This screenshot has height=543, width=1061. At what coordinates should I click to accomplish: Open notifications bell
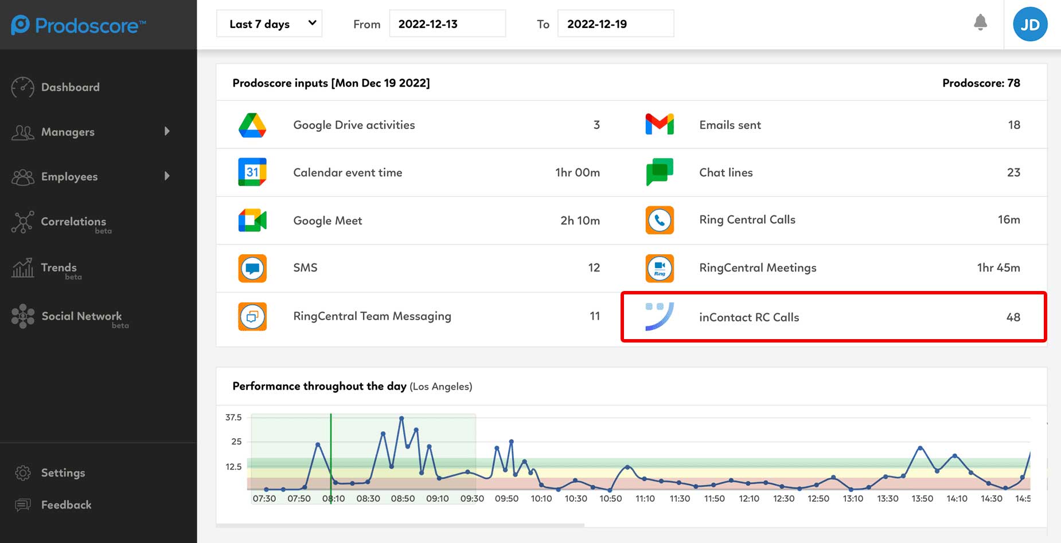980,23
